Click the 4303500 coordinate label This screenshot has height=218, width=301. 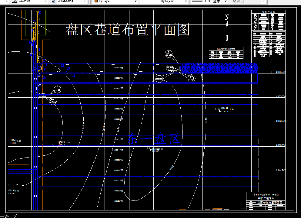[x=281, y=72]
